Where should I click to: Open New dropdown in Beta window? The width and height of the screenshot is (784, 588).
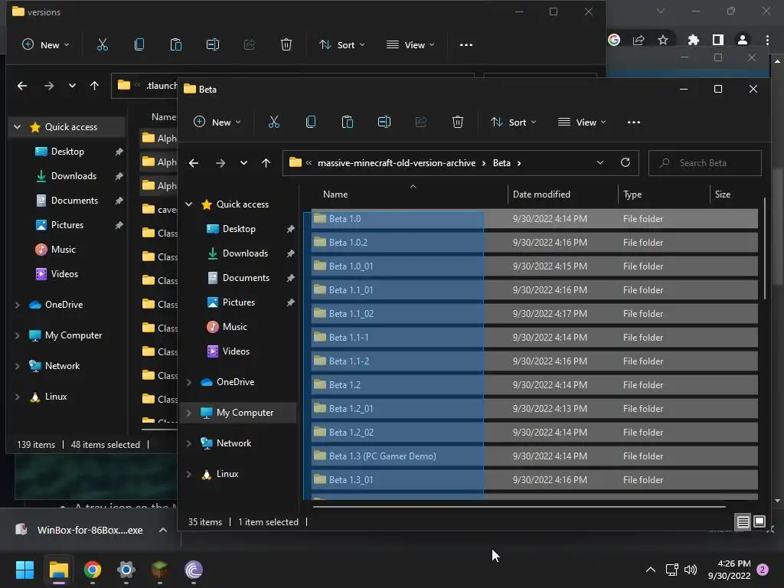click(217, 122)
